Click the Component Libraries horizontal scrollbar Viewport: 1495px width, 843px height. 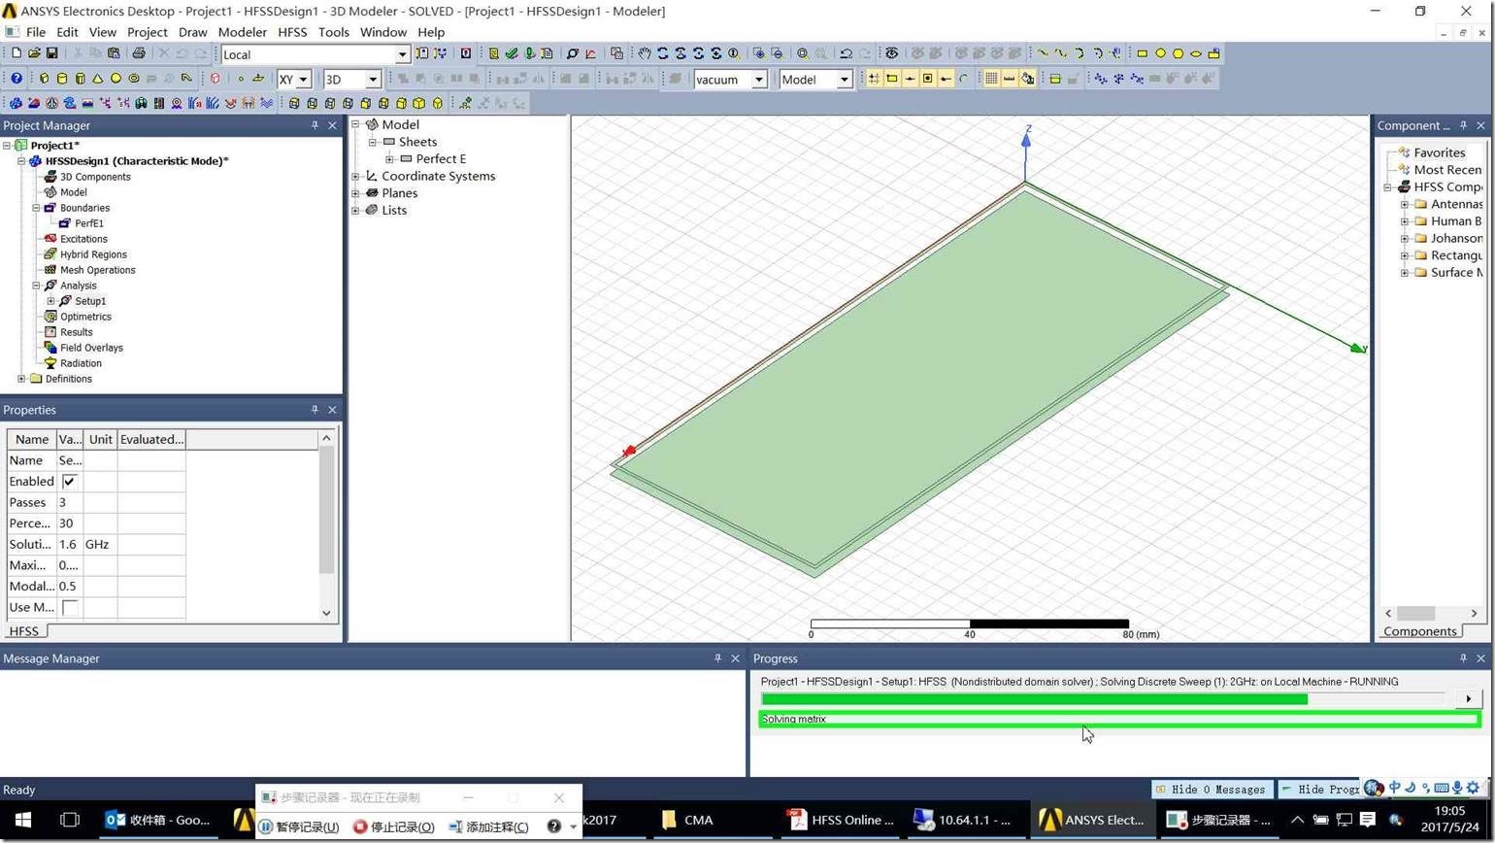[x=1431, y=614]
